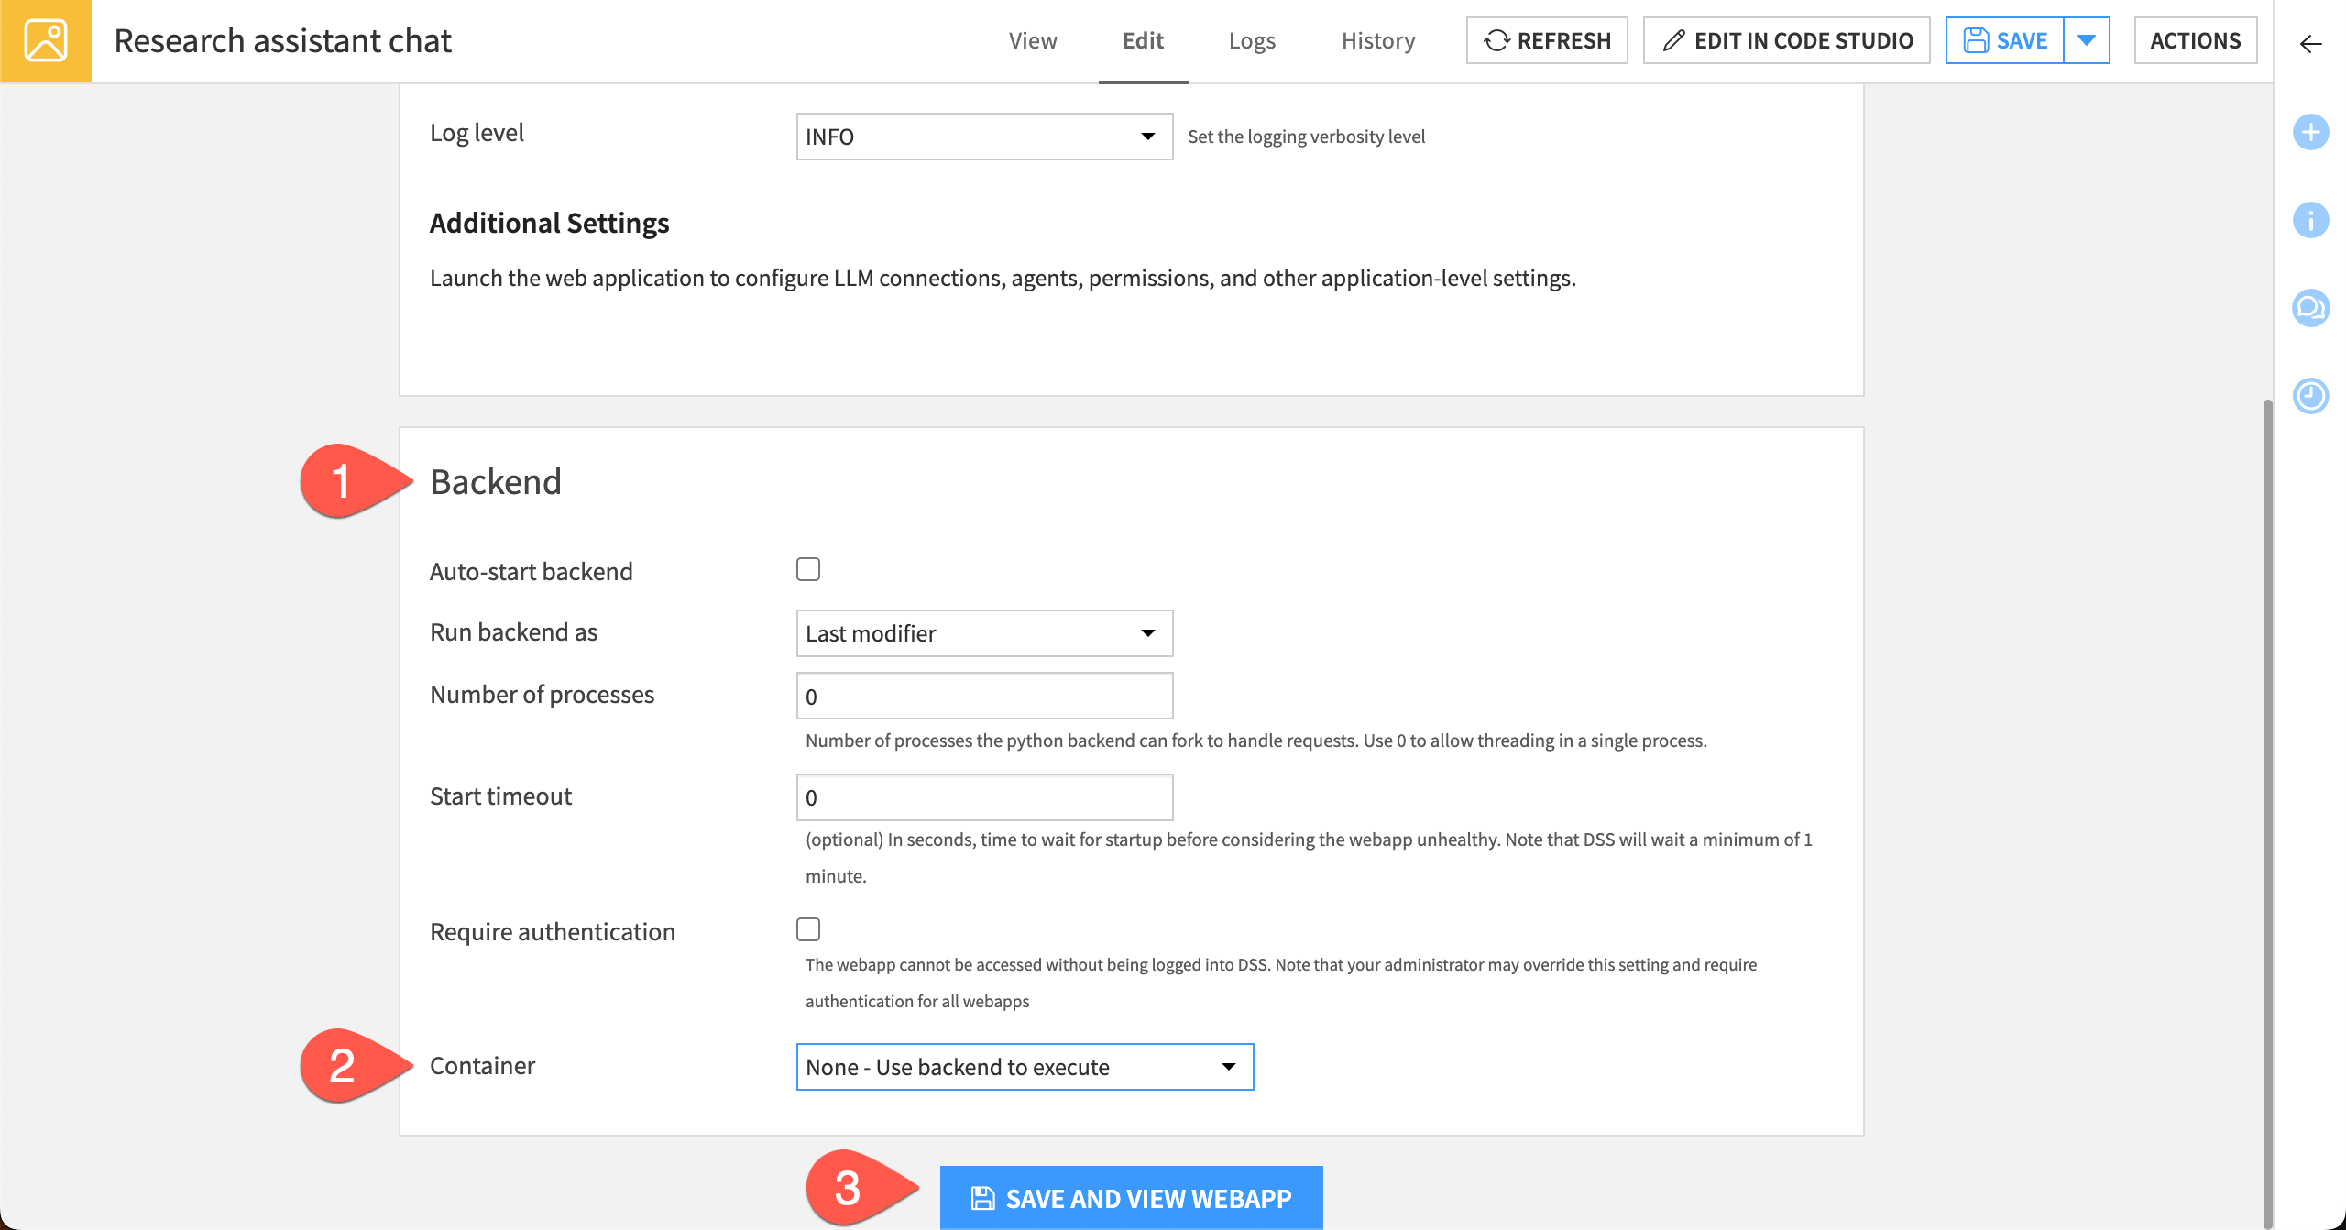2346x1230 pixels.
Task: Open the View tab
Action: 1033,41
